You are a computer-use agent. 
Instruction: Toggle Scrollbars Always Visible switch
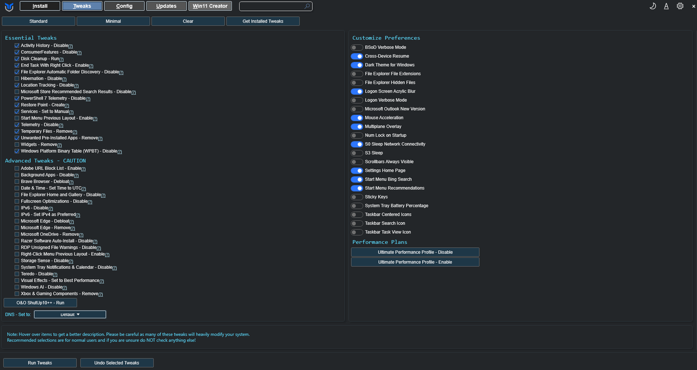[x=357, y=162]
